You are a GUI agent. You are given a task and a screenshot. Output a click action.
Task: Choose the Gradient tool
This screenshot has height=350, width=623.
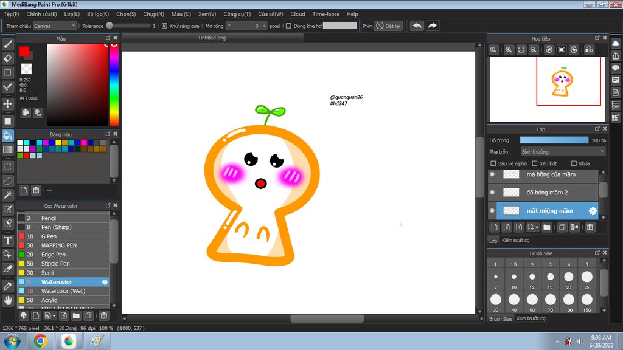pos(7,149)
